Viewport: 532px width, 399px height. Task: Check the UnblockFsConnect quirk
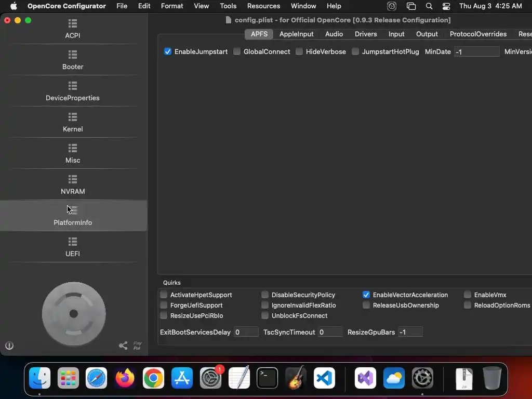pyautogui.click(x=264, y=315)
